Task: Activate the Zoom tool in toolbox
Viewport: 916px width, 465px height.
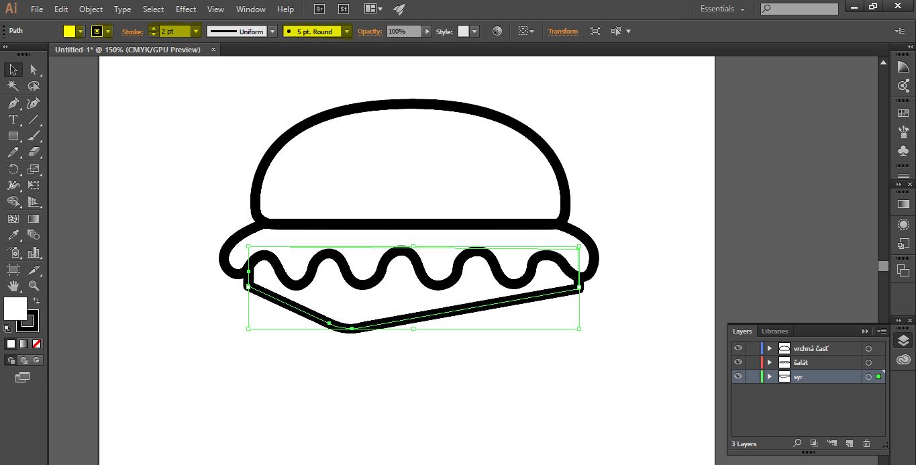Action: pyautogui.click(x=34, y=286)
